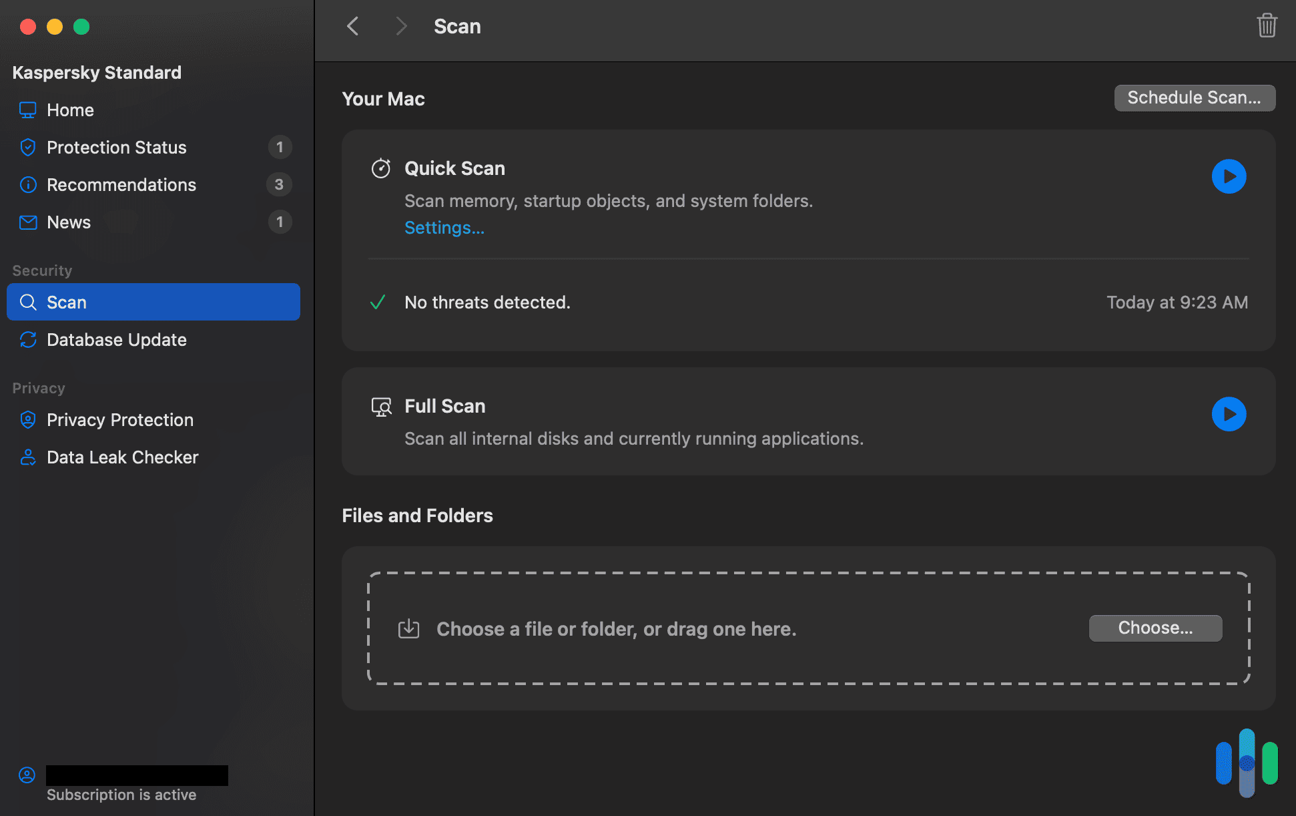Select Database Update in the sidebar
Screen dimensions: 1296x816
pyautogui.click(x=116, y=340)
